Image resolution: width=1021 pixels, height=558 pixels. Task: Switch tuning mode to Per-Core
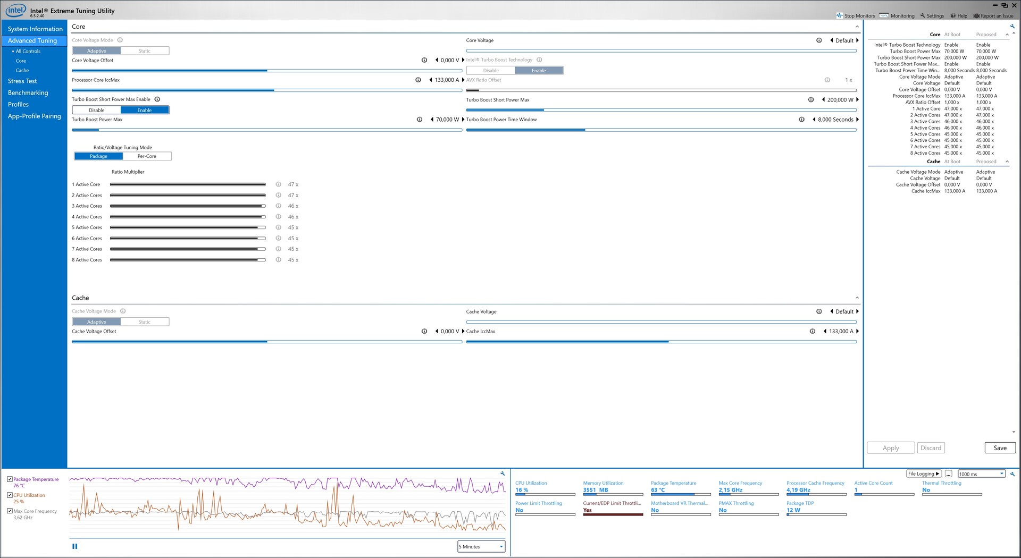pyautogui.click(x=147, y=156)
